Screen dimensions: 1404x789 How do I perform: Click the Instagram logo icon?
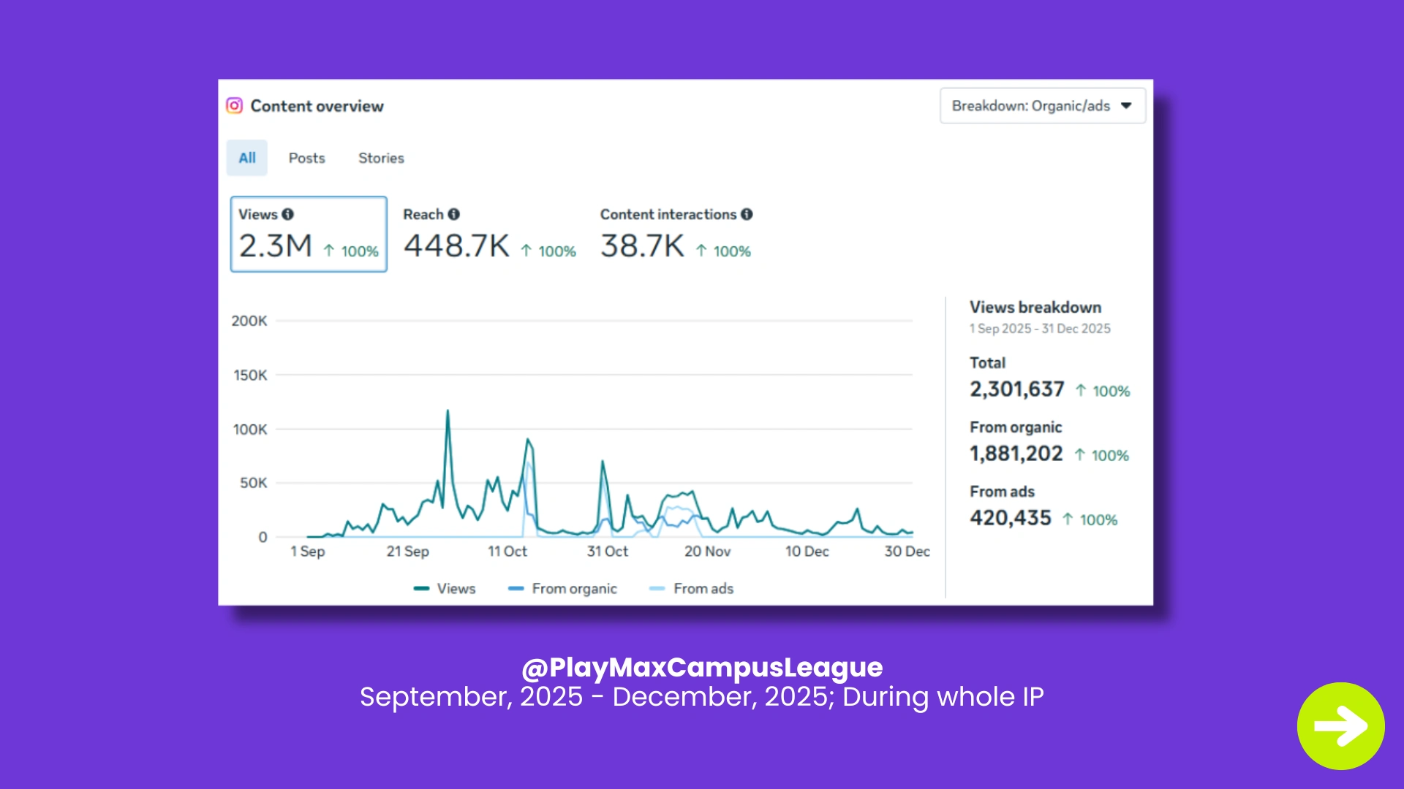[234, 106]
